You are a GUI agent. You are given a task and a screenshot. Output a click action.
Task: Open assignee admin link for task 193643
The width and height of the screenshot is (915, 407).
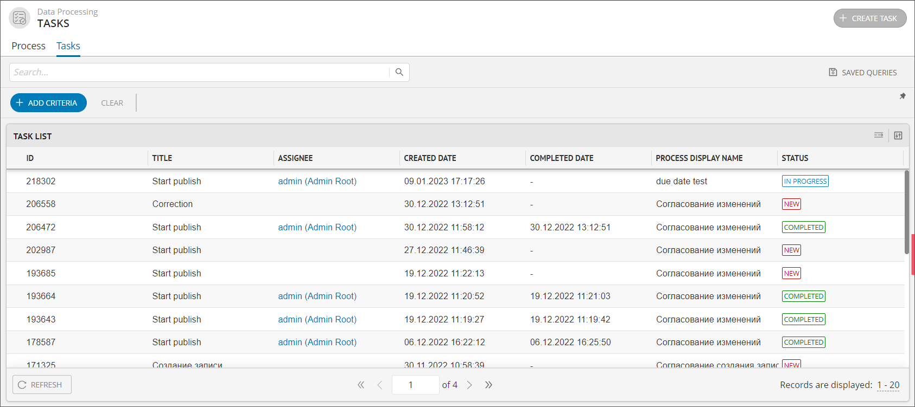pos(317,319)
